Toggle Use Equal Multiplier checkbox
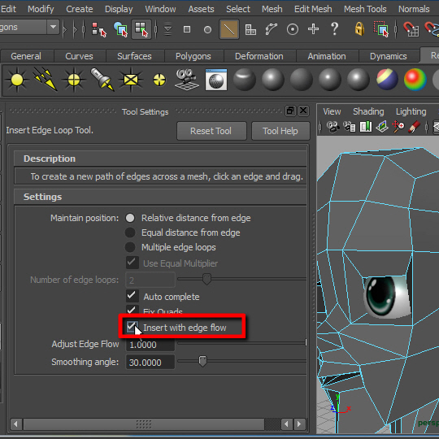Screen dimensions: 439x439 (x=133, y=263)
